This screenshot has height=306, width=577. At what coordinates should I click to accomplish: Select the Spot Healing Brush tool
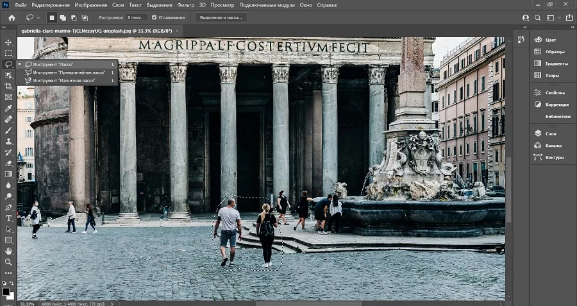(x=8, y=119)
